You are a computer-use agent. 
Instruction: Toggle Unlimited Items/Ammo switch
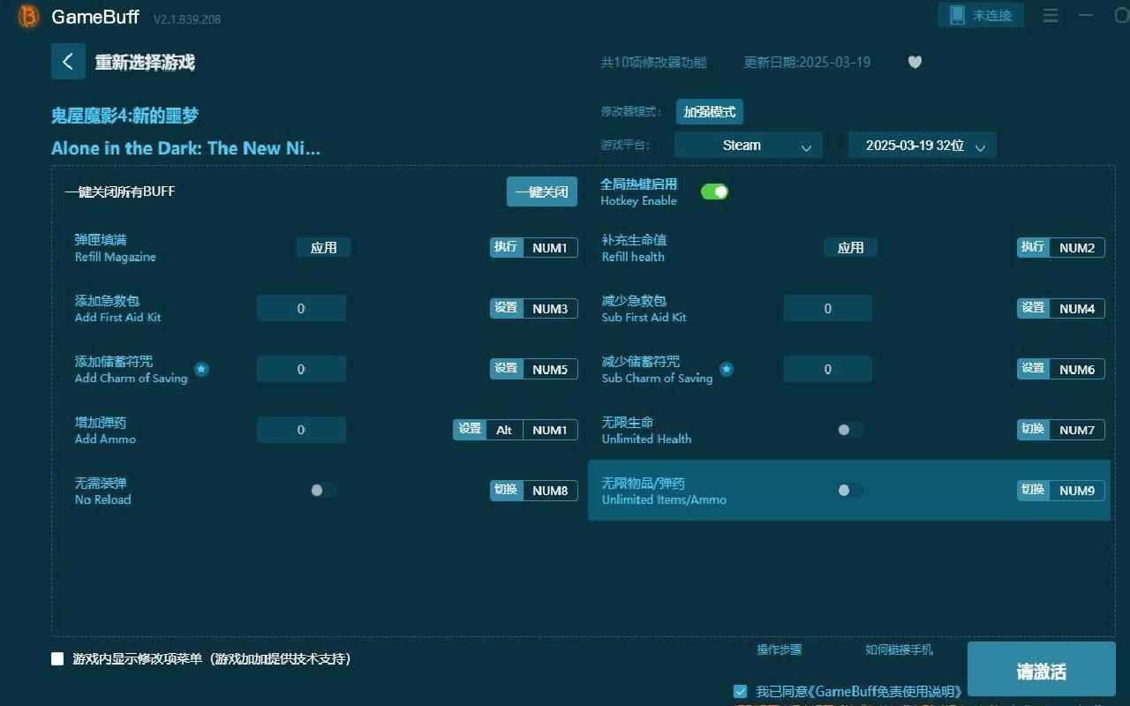click(x=849, y=490)
